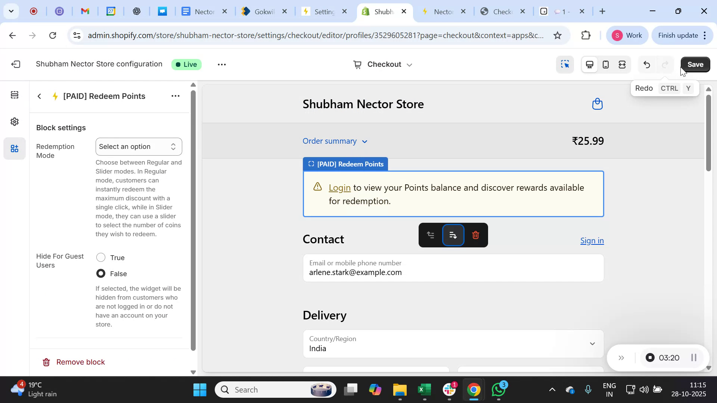The height and width of the screenshot is (403, 717).
Task: Click the exit editor icon top left
Action: [x=15, y=64]
